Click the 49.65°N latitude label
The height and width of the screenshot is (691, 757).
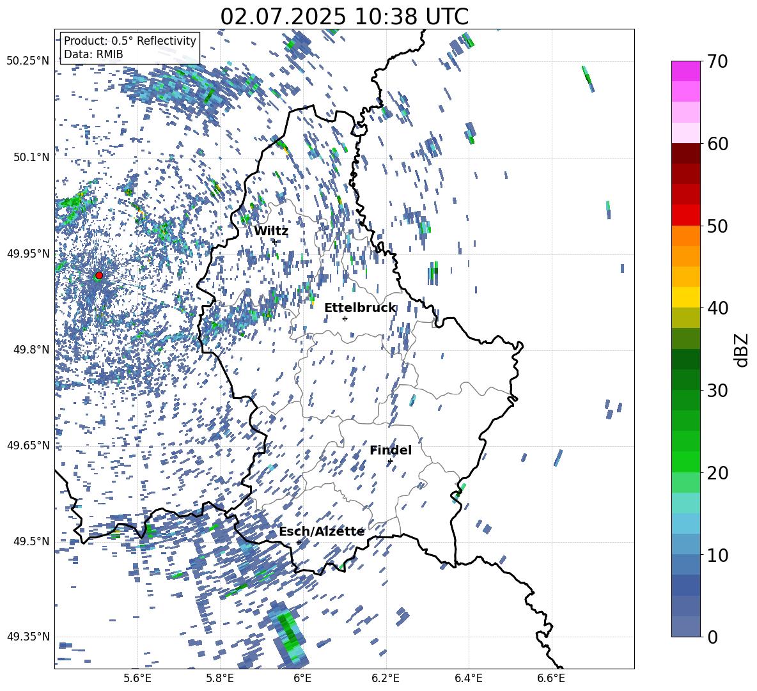pos(28,446)
